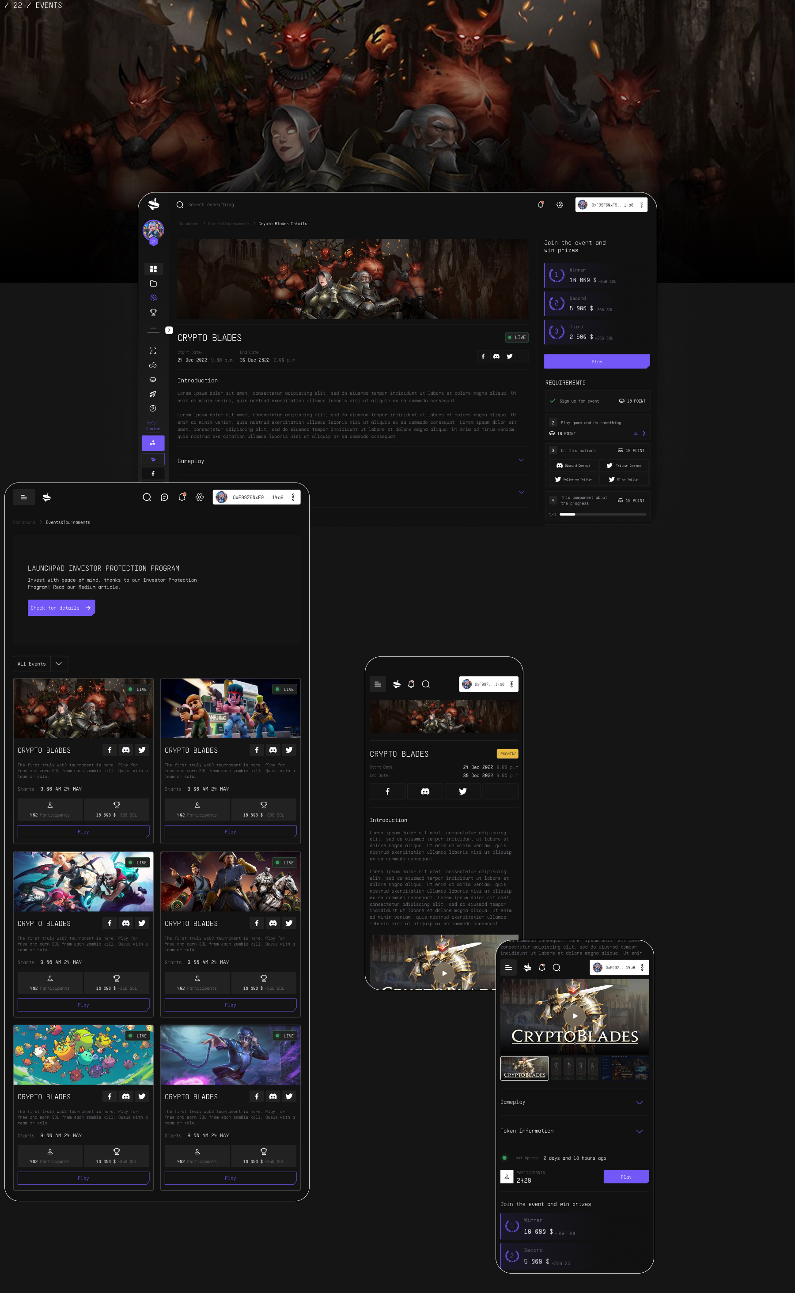Go to Events&Tournaments breadcrumb before Crypto Blades Details
This screenshot has width=795, height=1293.
pos(229,224)
